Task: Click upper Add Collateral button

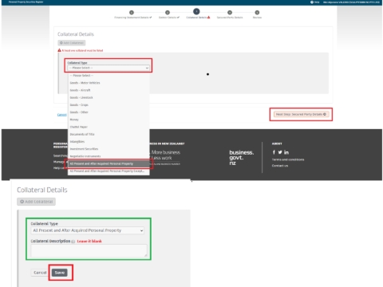Action: pos(72,43)
